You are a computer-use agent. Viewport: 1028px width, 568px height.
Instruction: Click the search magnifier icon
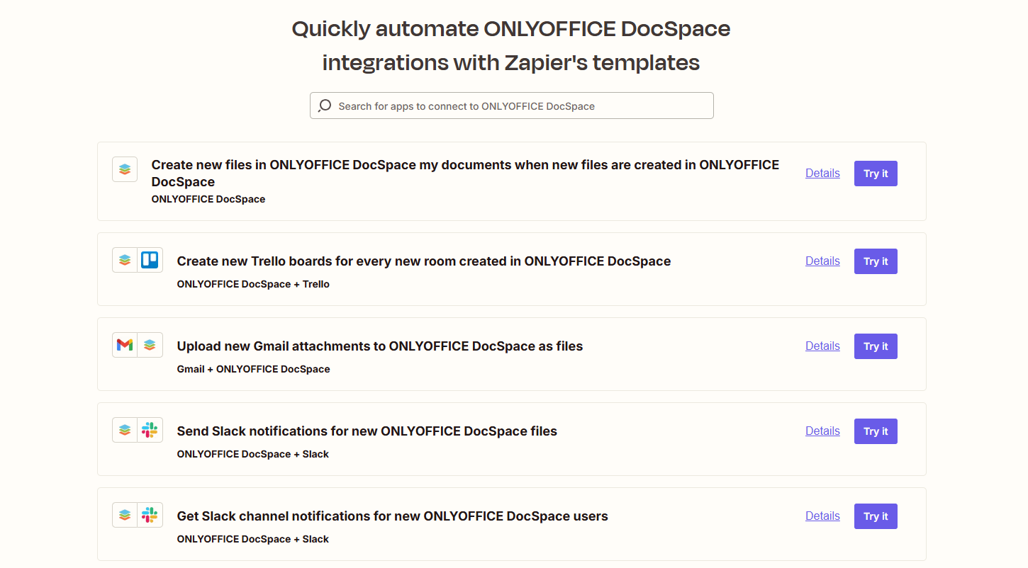(x=325, y=106)
